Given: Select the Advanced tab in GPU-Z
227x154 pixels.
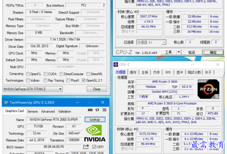Looking at the screenshot, I should pyautogui.click(x=48, y=111).
